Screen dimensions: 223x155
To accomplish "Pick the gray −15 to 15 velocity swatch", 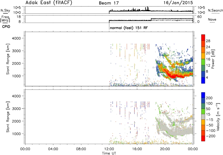I will click(203, 117).
